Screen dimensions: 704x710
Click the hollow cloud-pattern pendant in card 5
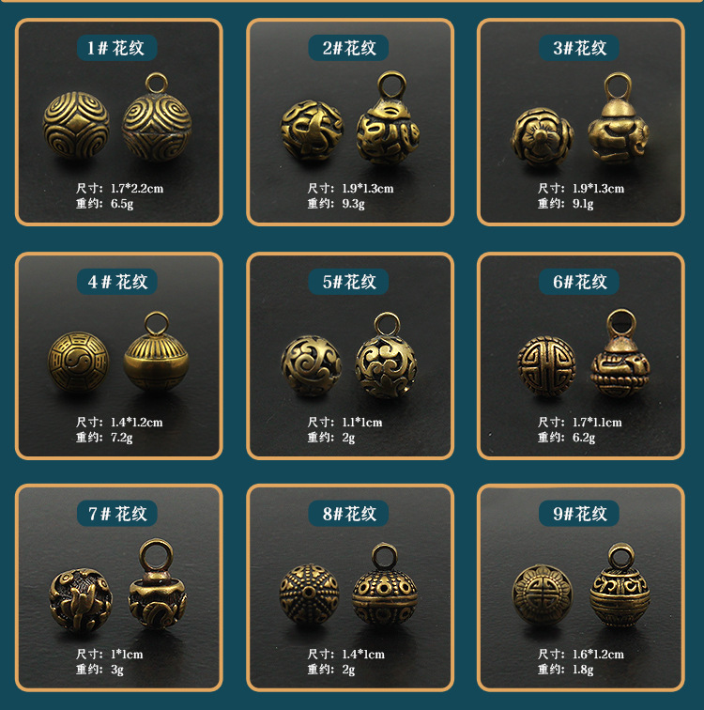(x=386, y=356)
